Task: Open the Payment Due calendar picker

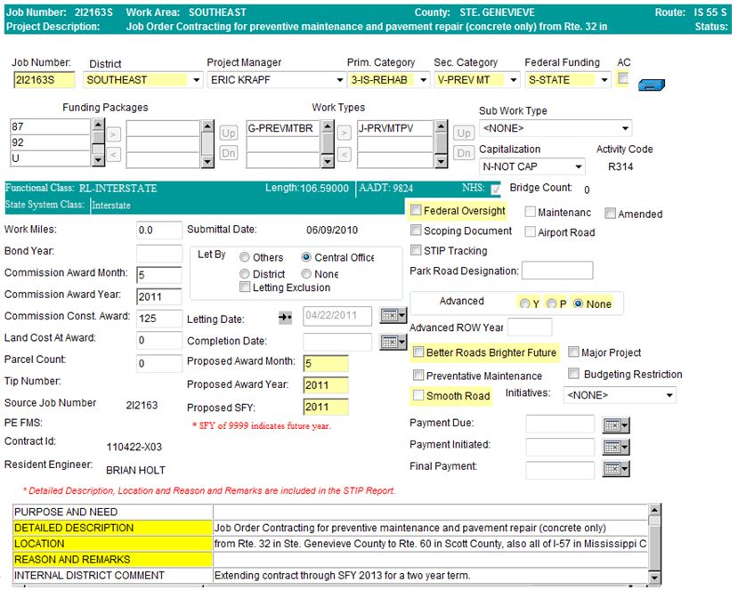Action: pos(616,425)
